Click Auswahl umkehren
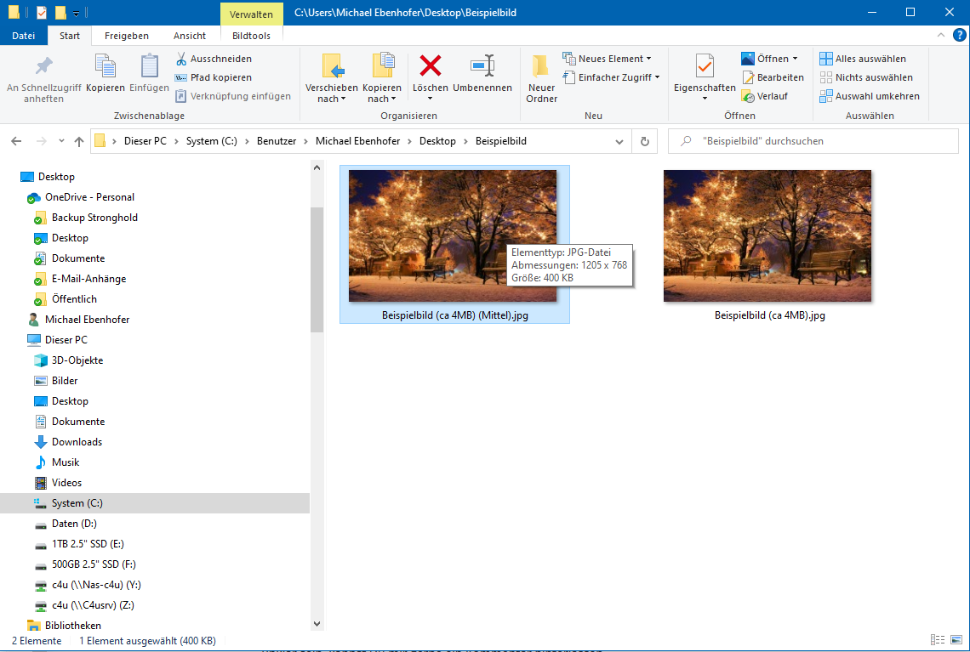 pyautogui.click(x=869, y=96)
